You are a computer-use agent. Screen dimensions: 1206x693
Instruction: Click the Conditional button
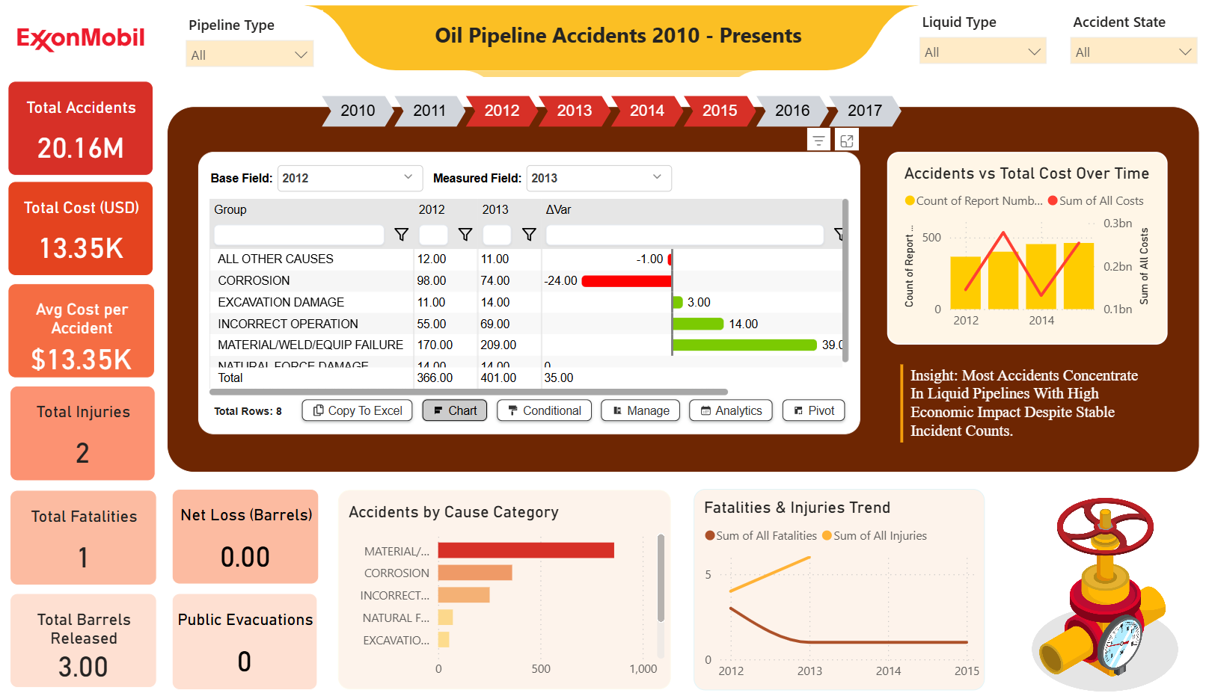(x=545, y=410)
